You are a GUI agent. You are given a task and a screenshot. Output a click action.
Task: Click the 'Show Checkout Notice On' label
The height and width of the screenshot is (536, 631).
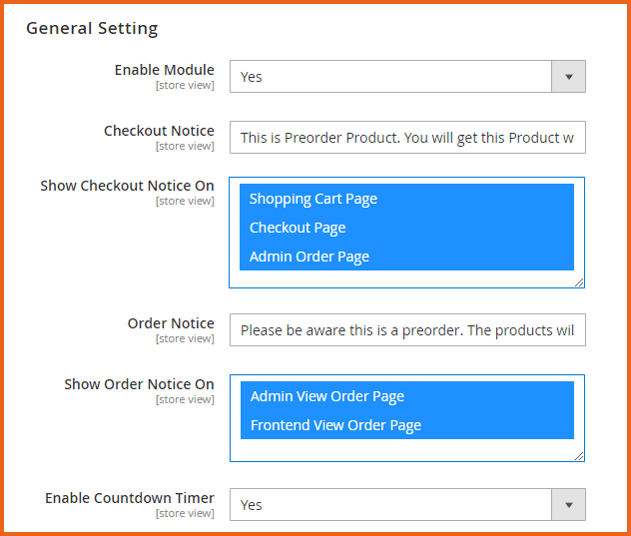point(127,186)
